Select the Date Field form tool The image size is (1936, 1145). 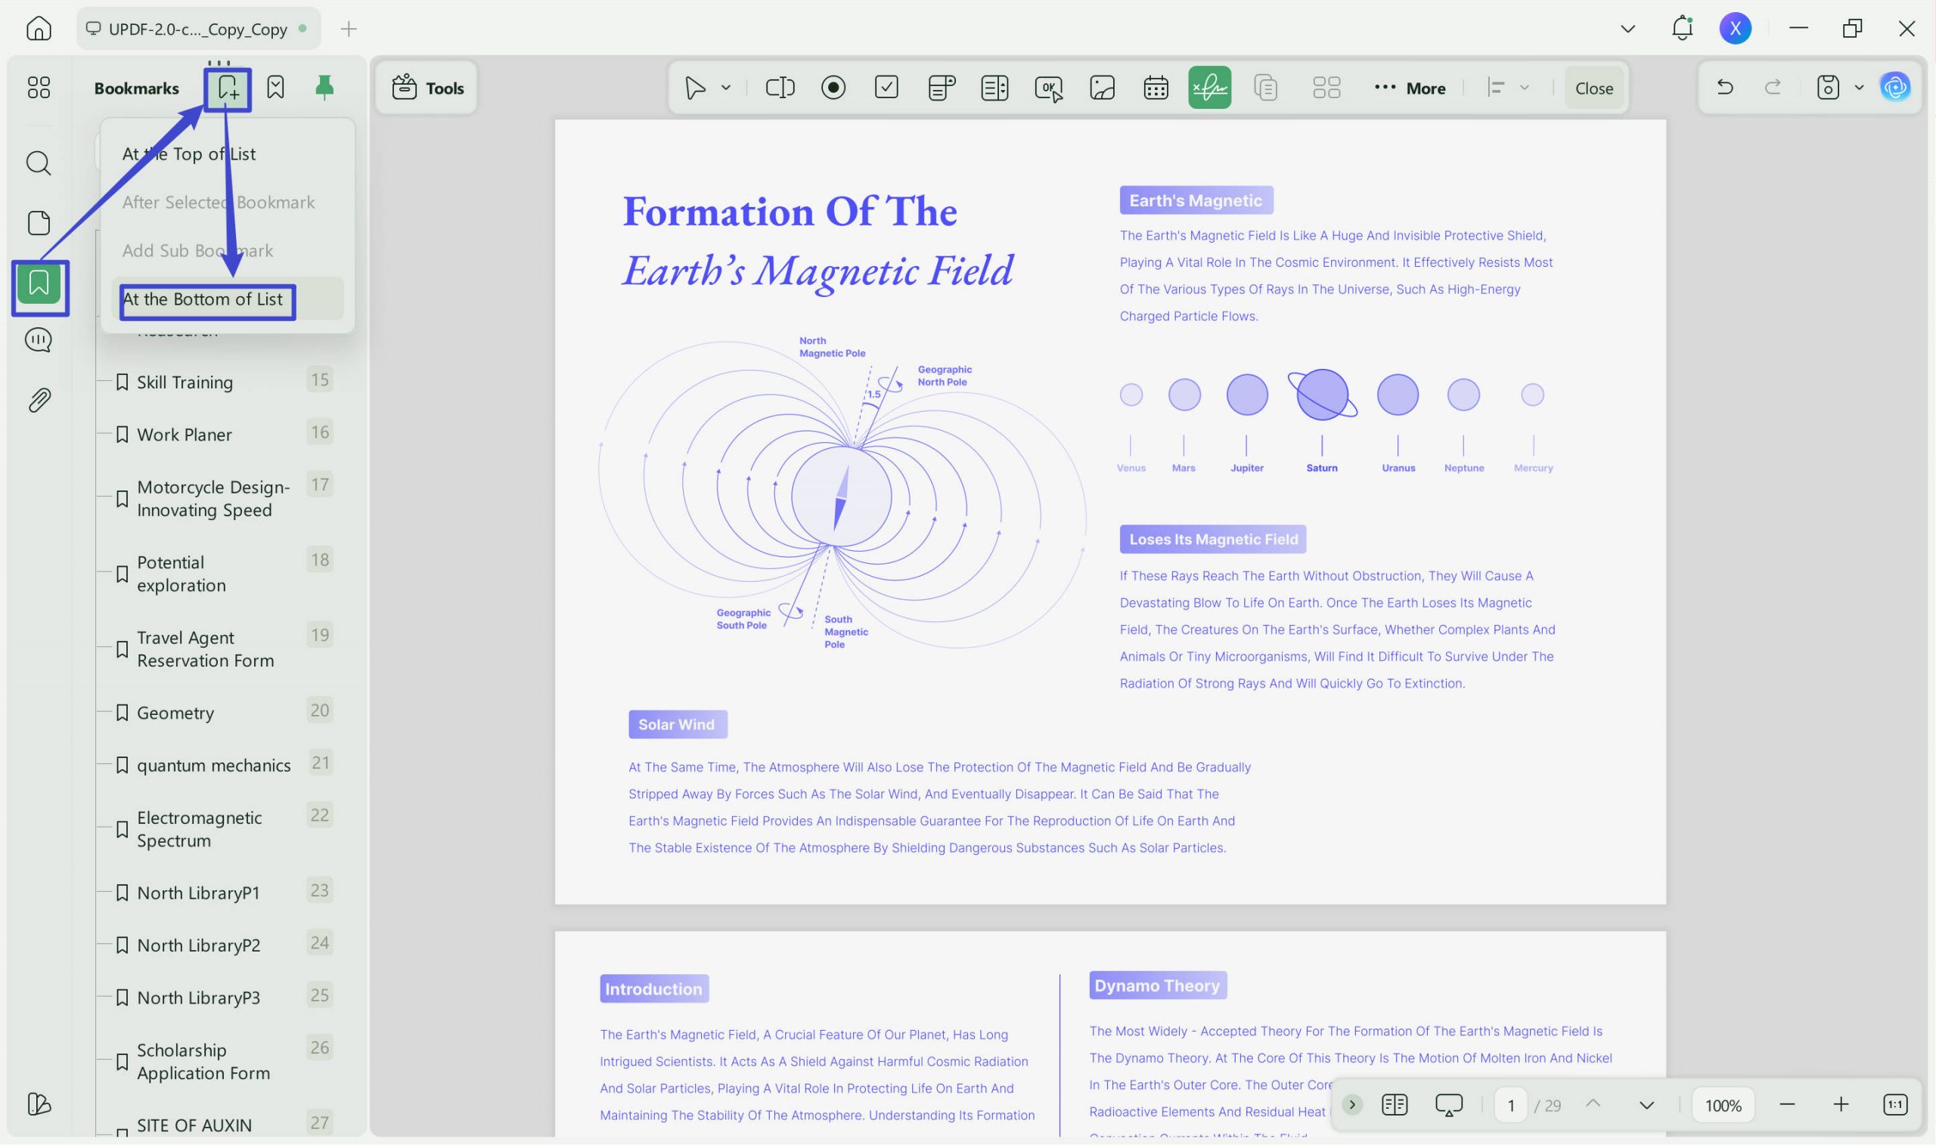coord(1156,88)
